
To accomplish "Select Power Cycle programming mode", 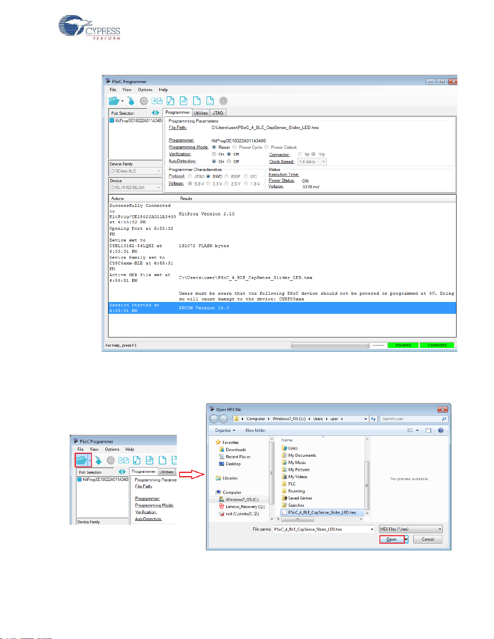I will point(234,147).
